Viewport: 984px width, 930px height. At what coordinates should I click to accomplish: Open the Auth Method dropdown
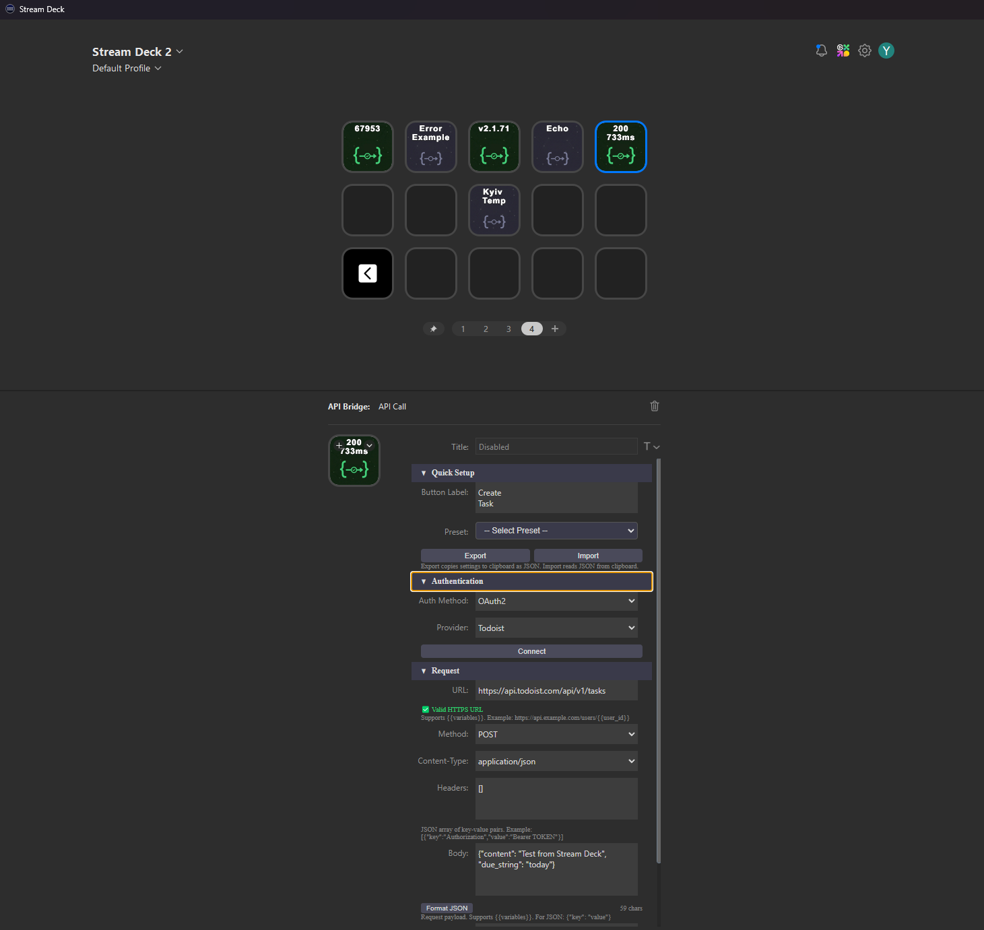[556, 601]
